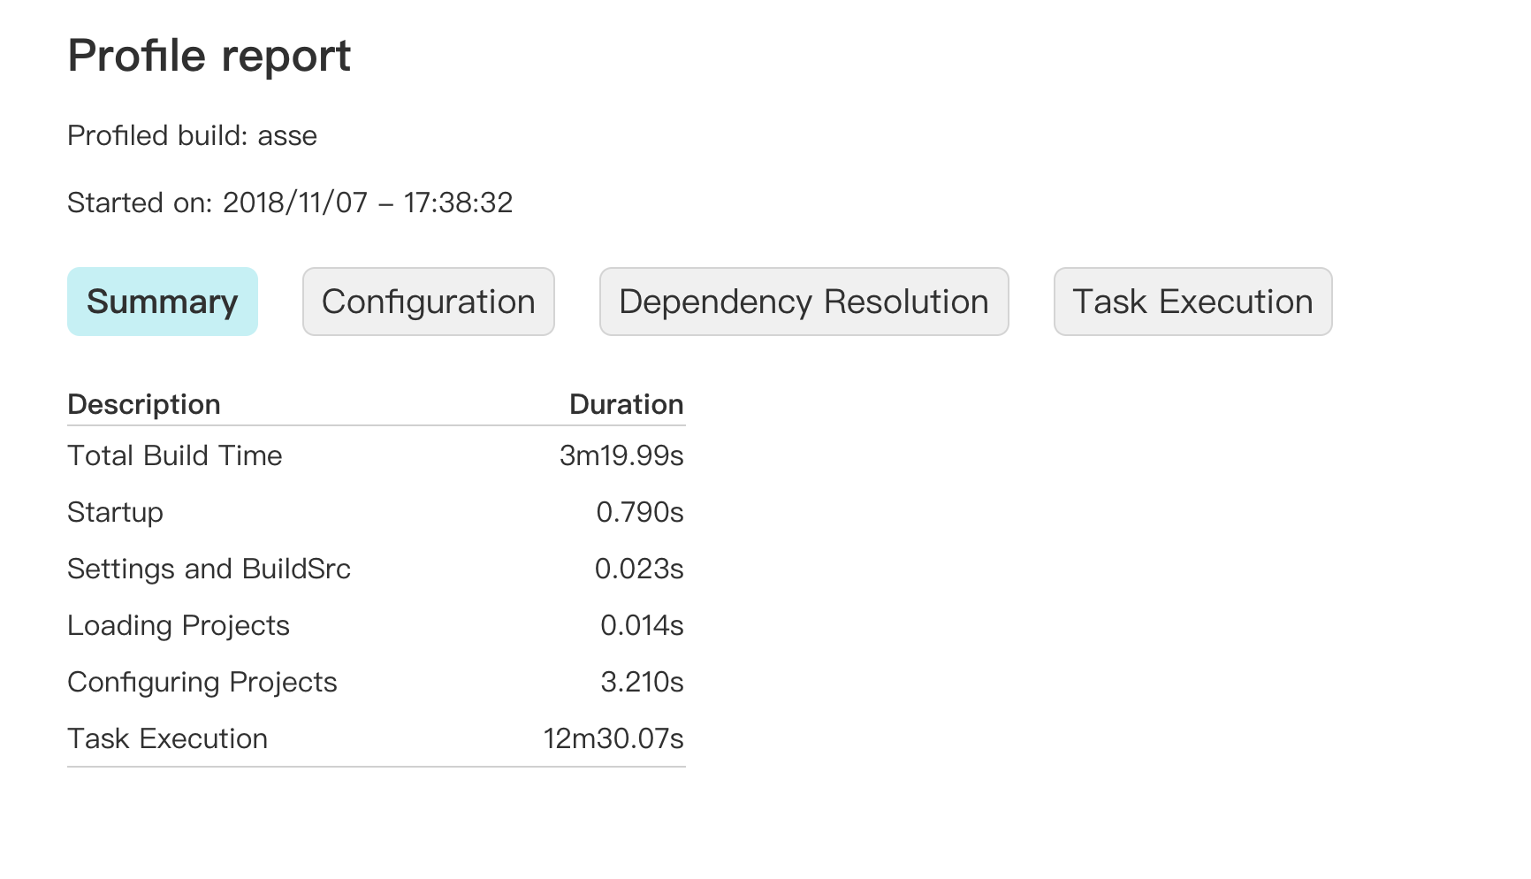Viewport: 1531px width, 879px height.
Task: Click the Profiled build: asse text
Action: tap(192, 135)
